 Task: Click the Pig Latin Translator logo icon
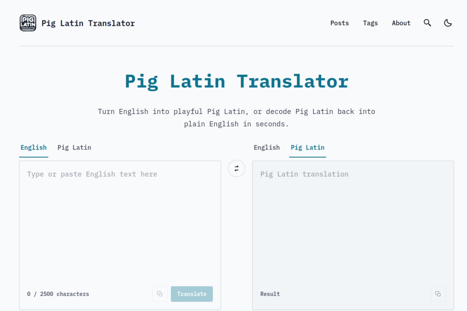(x=28, y=23)
